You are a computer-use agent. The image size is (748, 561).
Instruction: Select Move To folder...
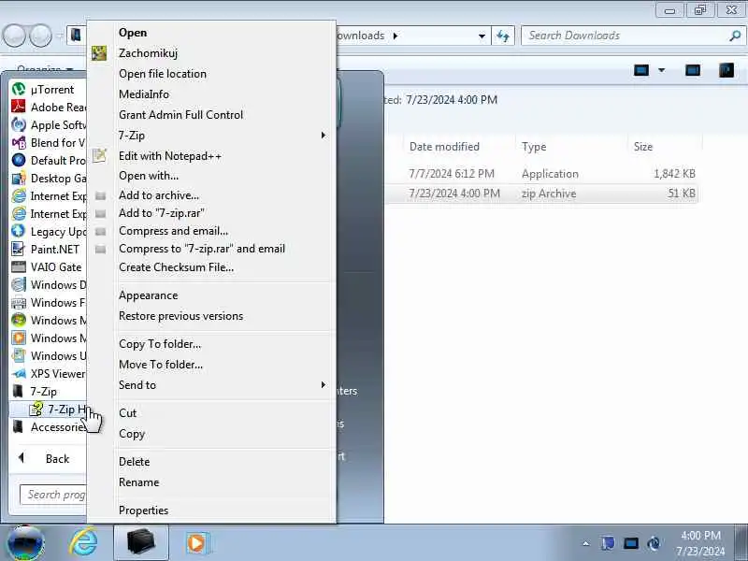pyautogui.click(x=161, y=365)
